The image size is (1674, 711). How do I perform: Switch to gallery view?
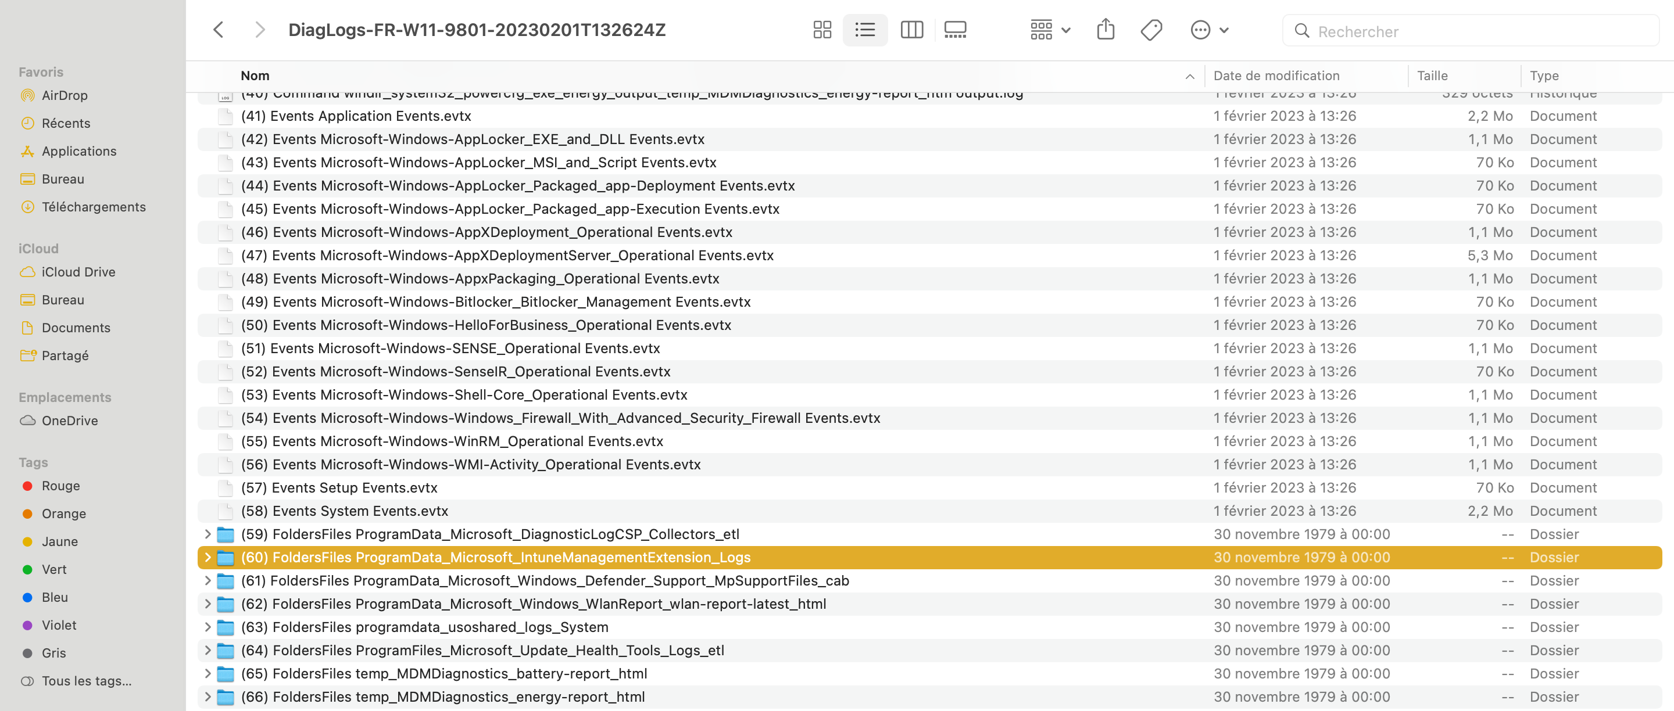954,30
